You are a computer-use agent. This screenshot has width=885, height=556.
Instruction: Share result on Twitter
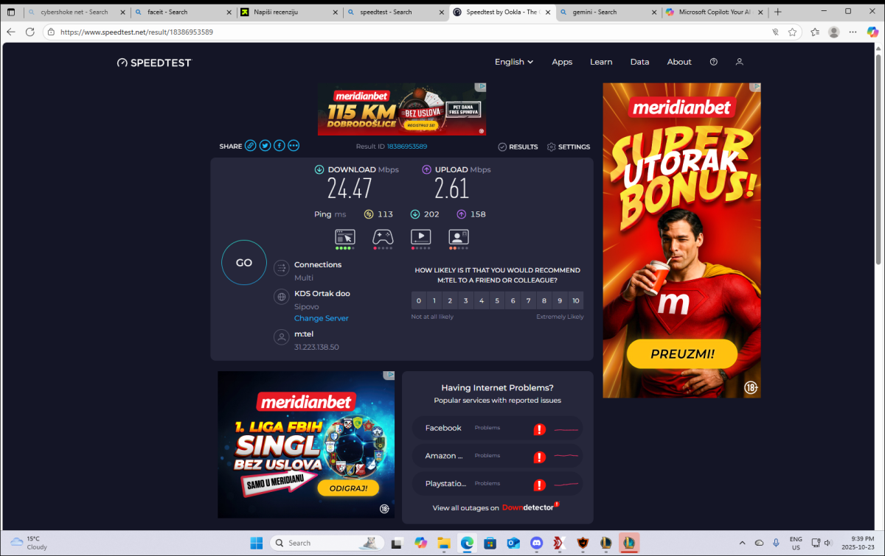click(265, 146)
